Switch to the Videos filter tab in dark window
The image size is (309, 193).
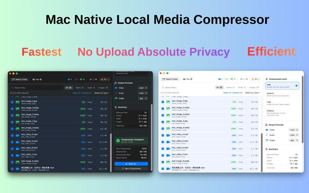click(x=80, y=88)
